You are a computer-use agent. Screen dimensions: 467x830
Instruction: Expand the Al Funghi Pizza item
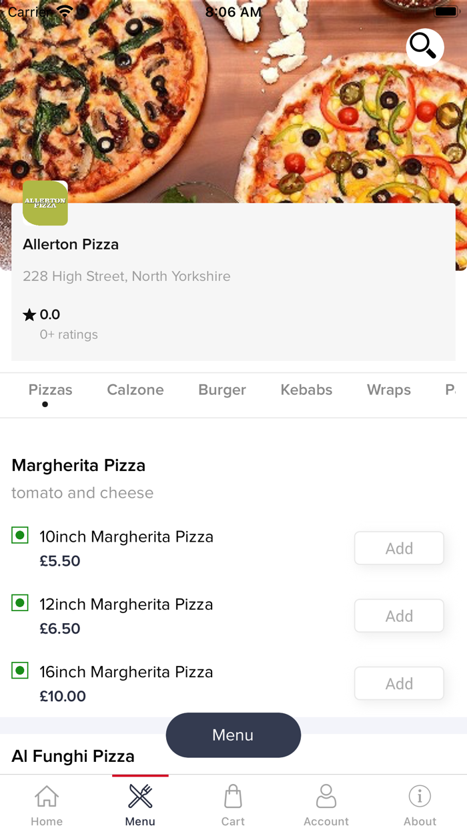point(73,756)
